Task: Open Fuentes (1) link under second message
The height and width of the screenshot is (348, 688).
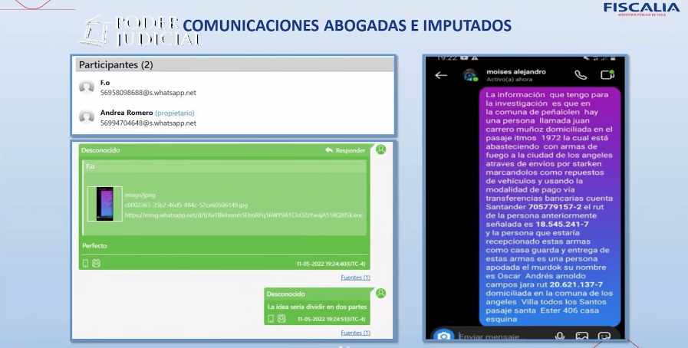Action: click(x=355, y=333)
